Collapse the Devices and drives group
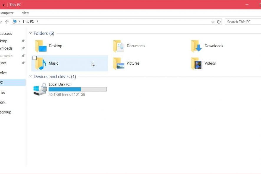 tap(30, 76)
